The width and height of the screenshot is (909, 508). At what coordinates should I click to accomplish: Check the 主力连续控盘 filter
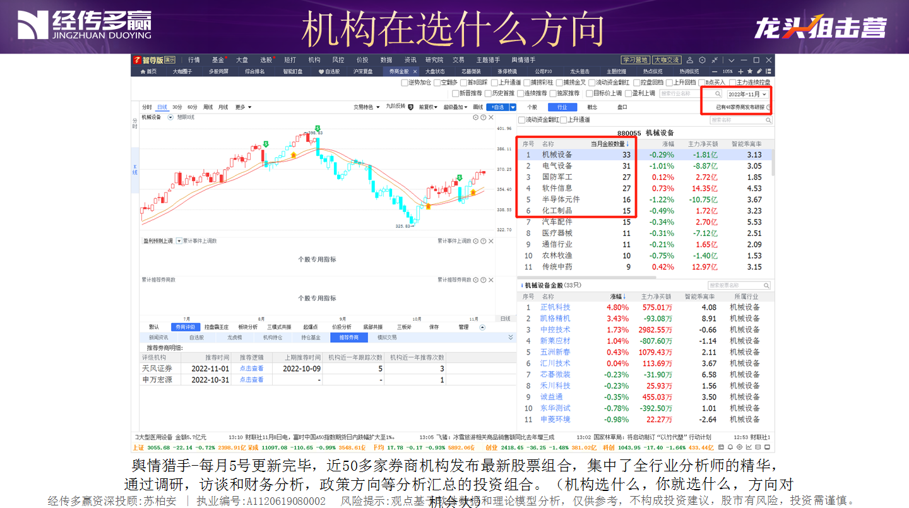[x=732, y=82]
